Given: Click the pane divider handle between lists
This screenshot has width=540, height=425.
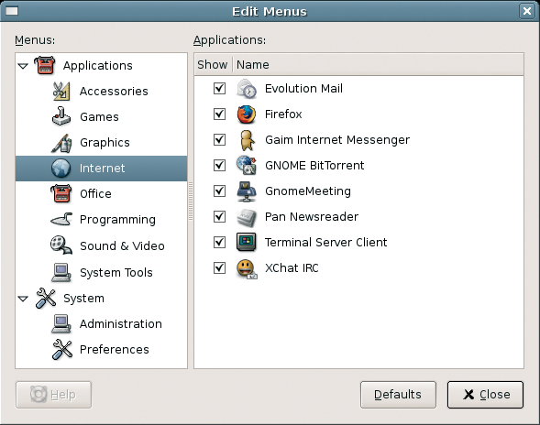Looking at the screenshot, I should [x=191, y=202].
